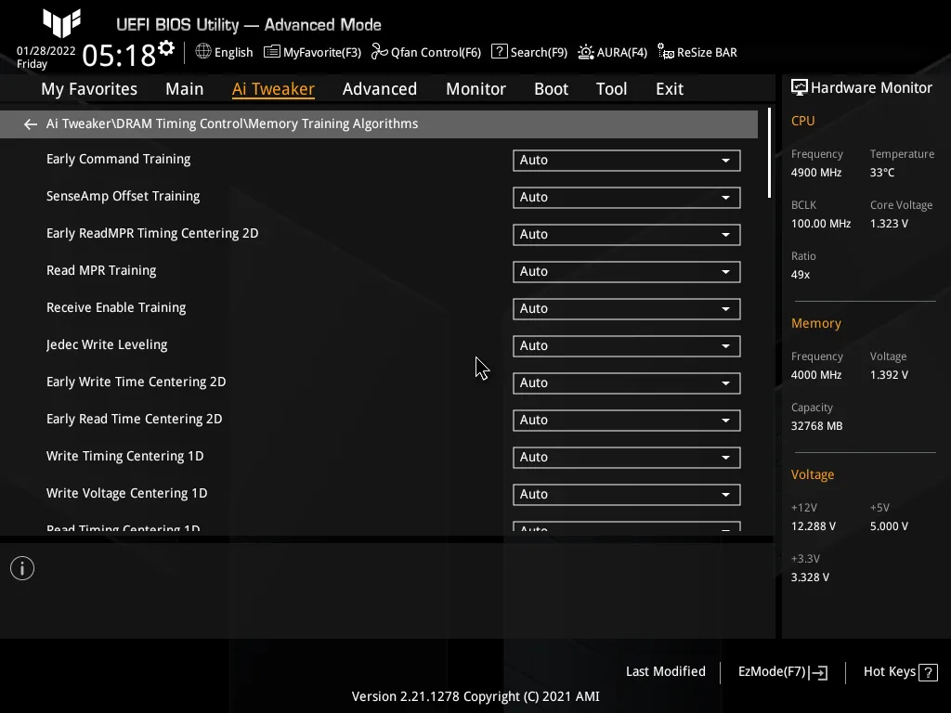Click the breadcrumb path Memory Training Algorithms
Image resolution: width=951 pixels, height=713 pixels.
coord(333,123)
